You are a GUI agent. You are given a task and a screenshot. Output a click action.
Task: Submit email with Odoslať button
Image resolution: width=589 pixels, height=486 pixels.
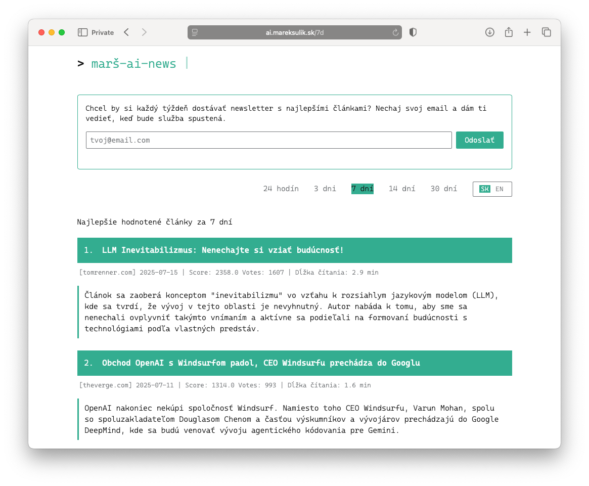coord(479,140)
